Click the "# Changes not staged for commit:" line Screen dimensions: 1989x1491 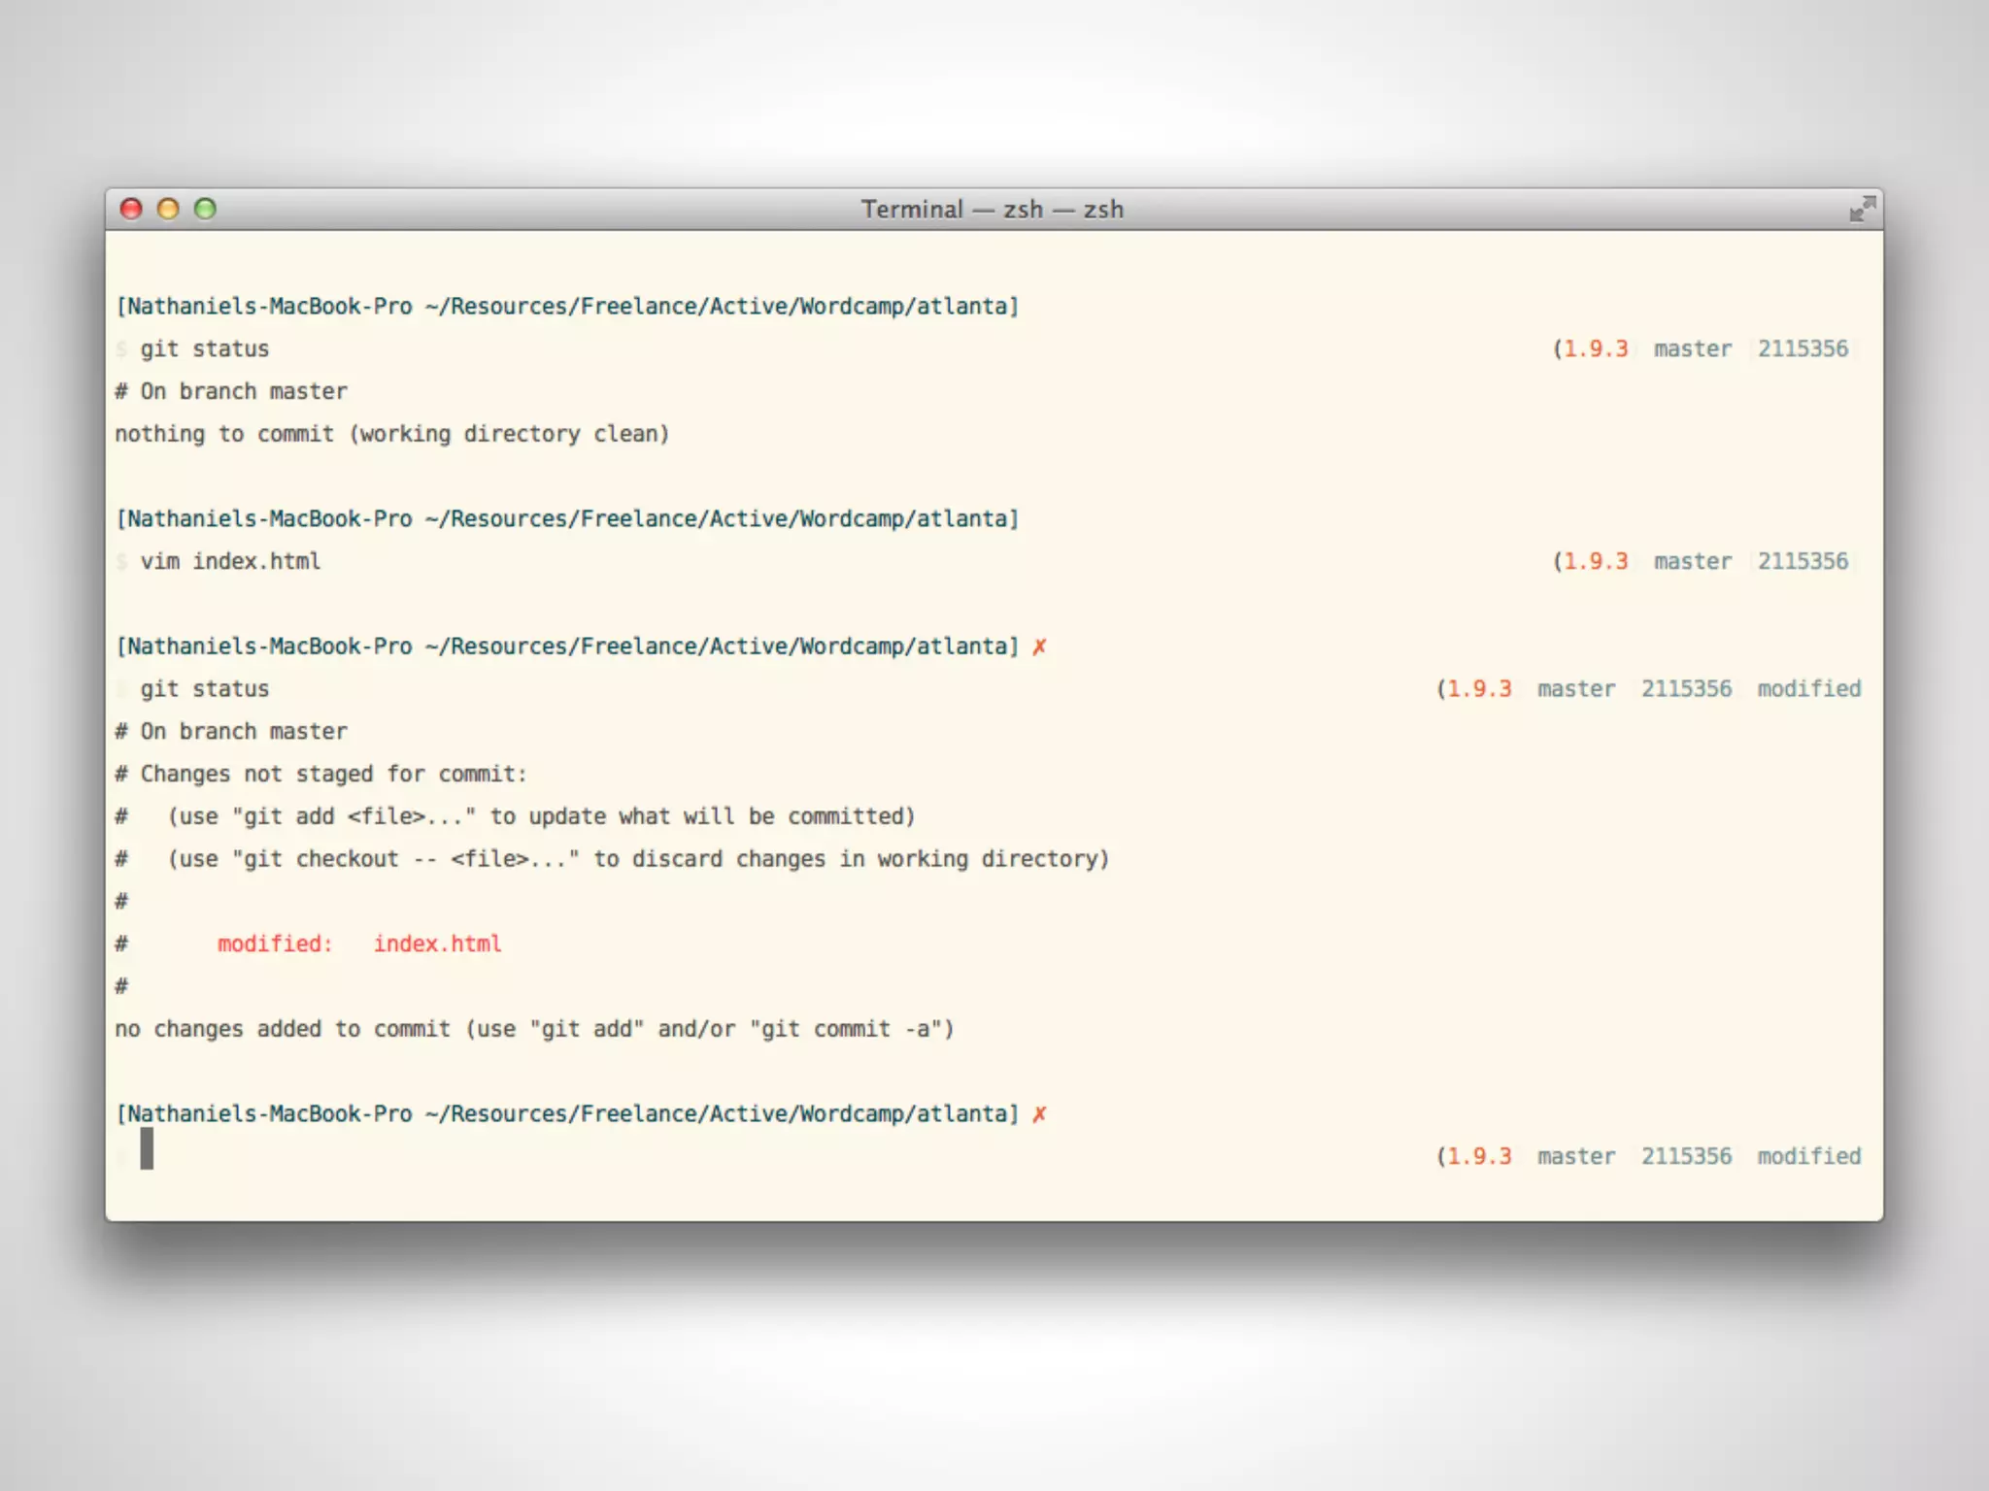coord(321,774)
